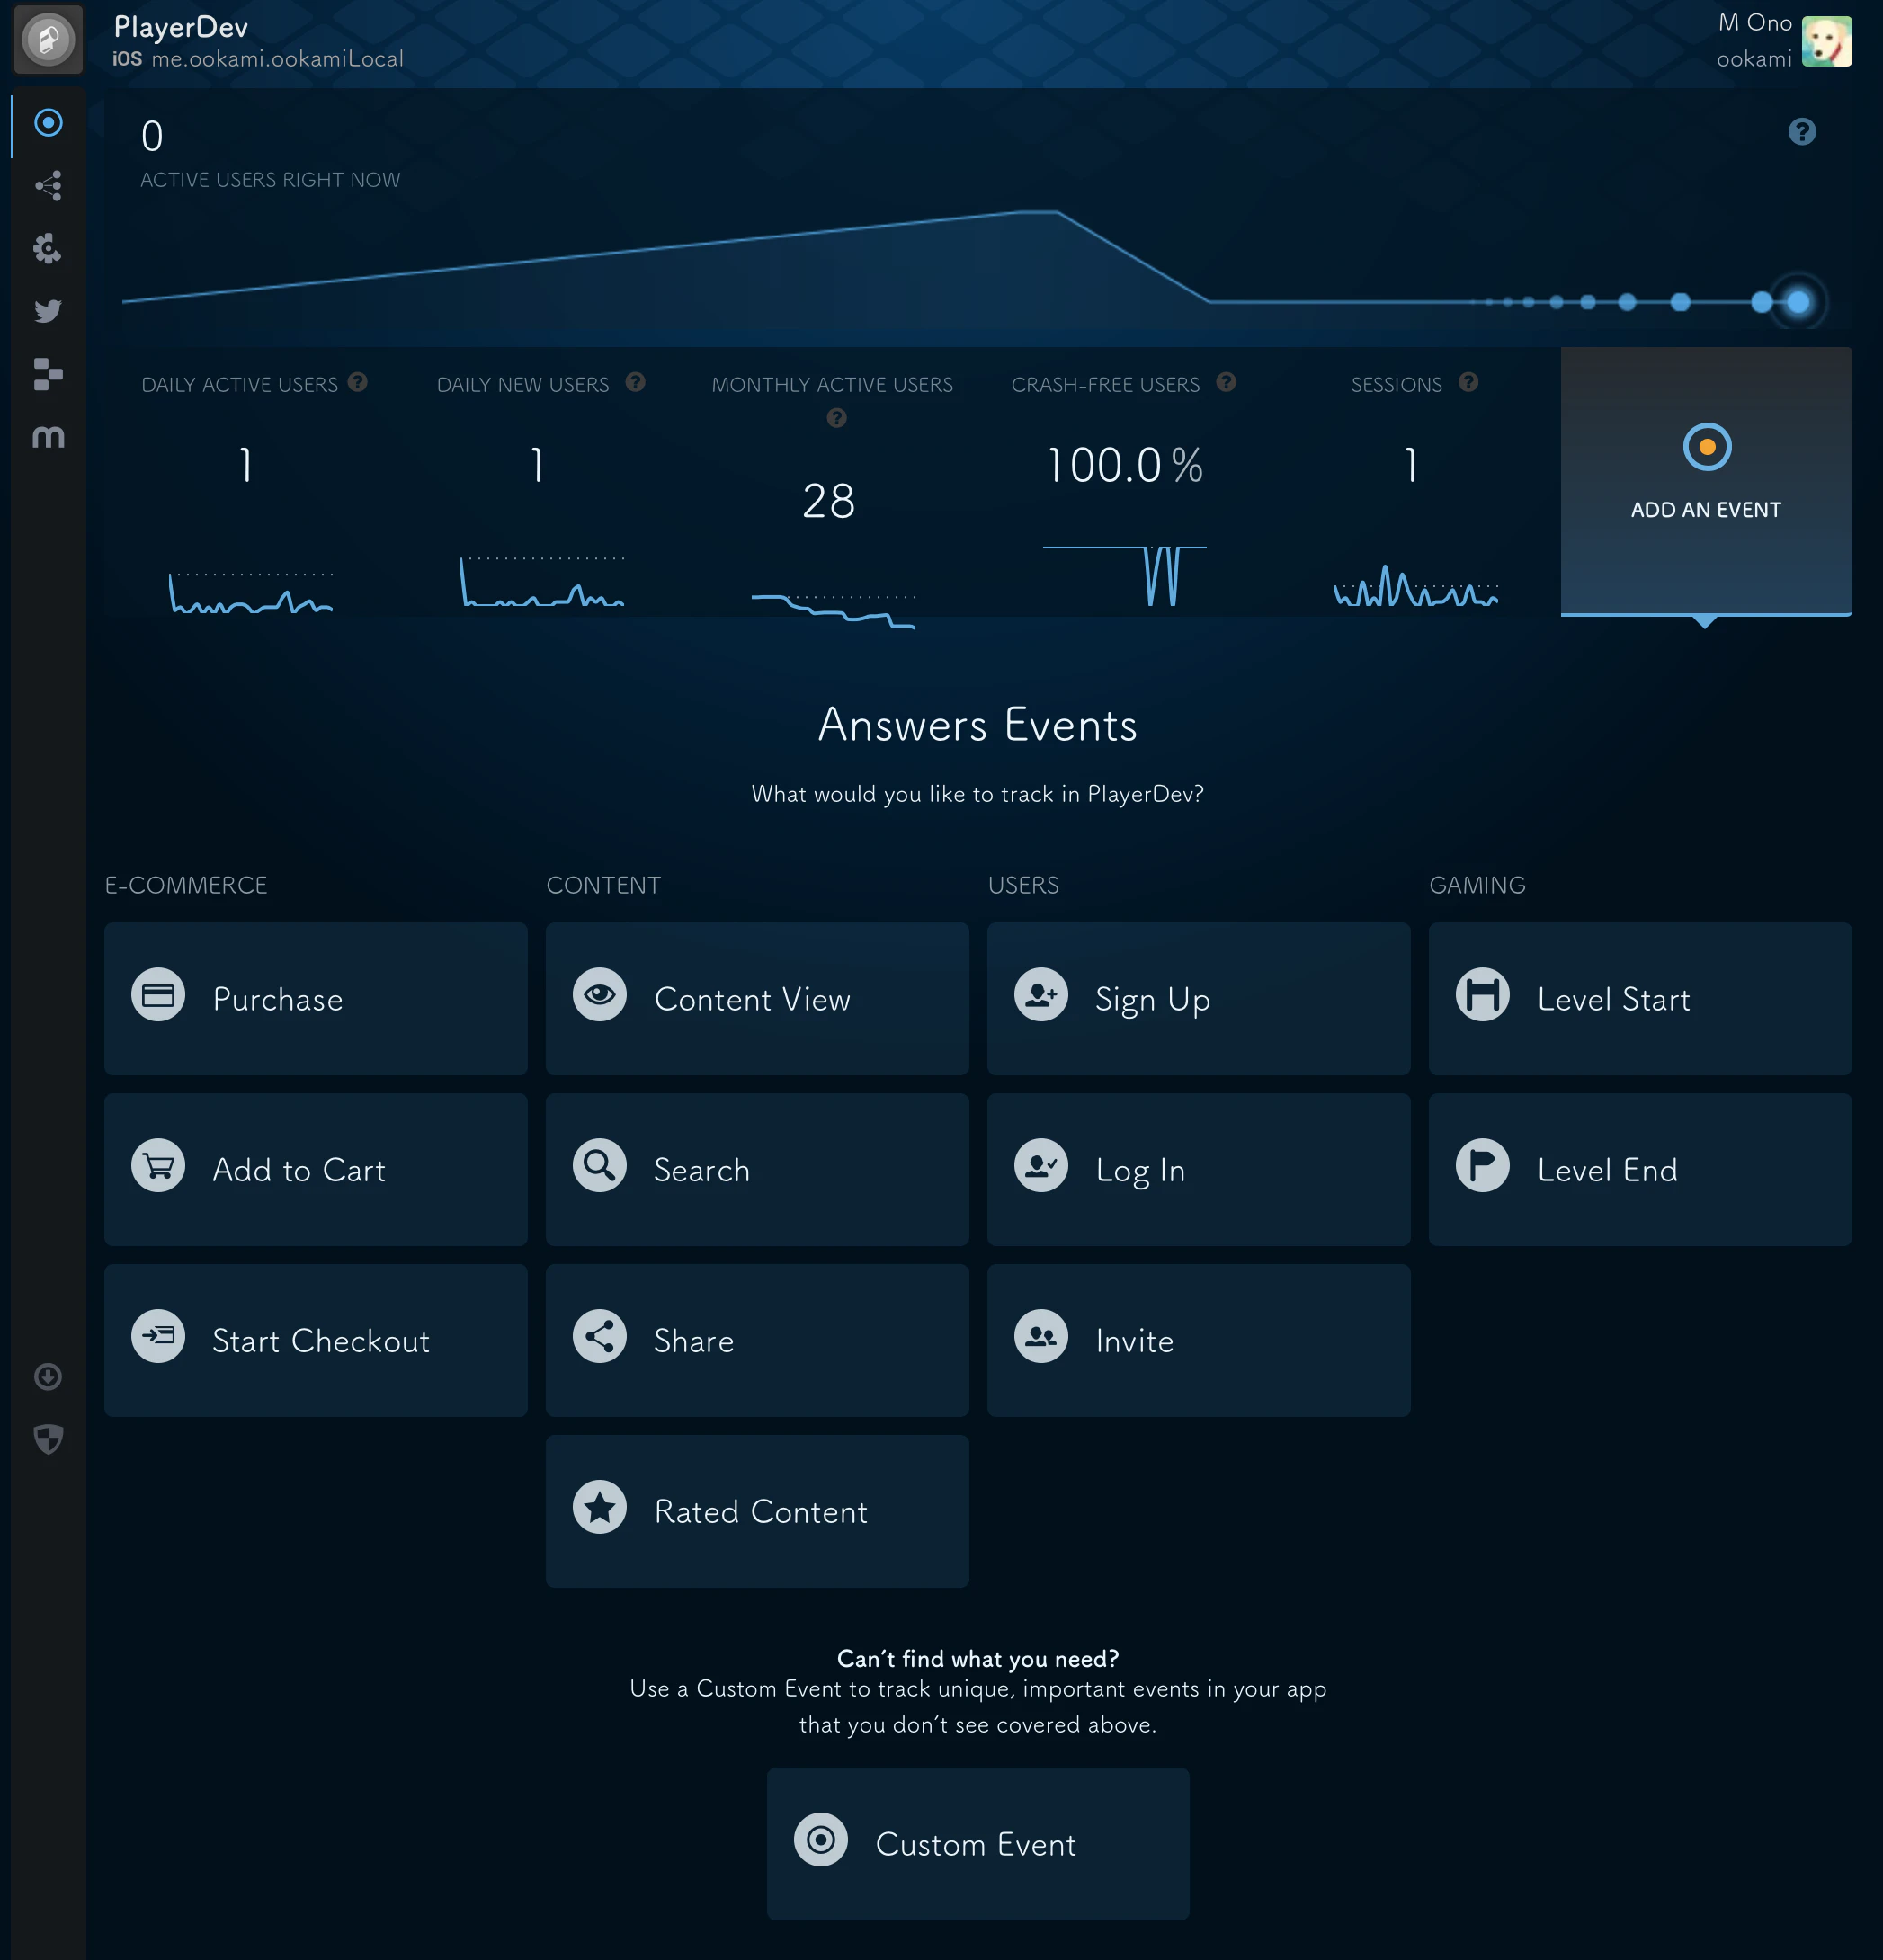Viewport: 1883px width, 1960px height.
Task: Select the Add an Event tab
Action: tap(1706, 481)
